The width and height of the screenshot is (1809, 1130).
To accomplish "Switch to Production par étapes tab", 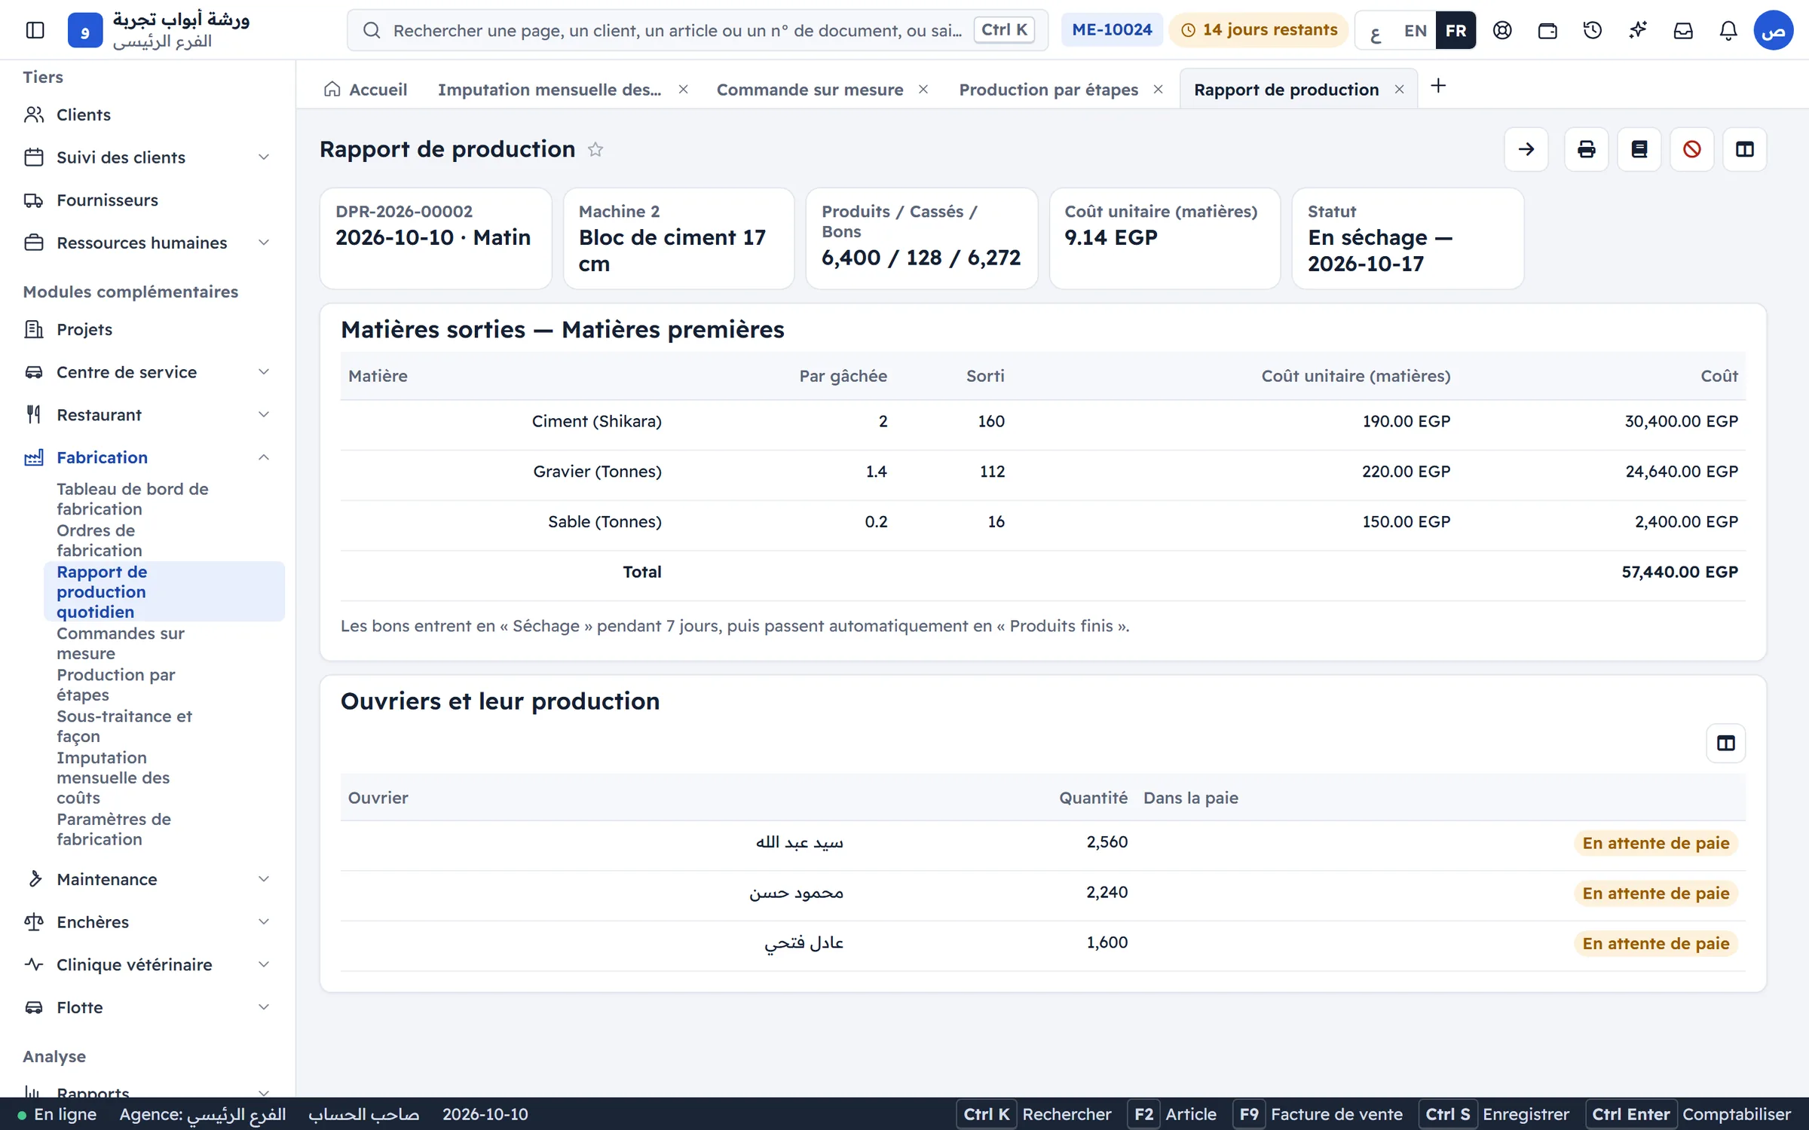I will 1048,90.
